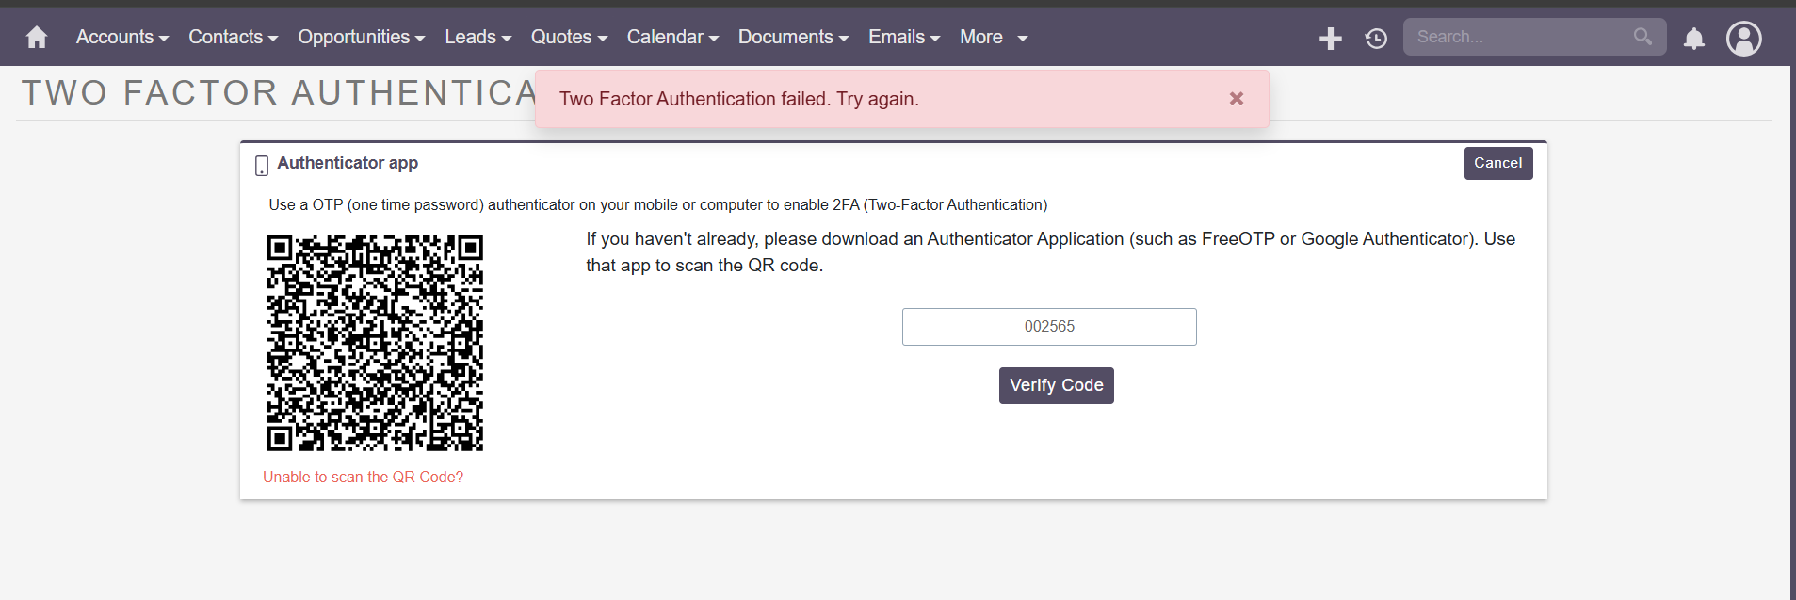Viewport: 1796px width, 600px height.
Task: Open the quick create plus icon
Action: (x=1330, y=38)
